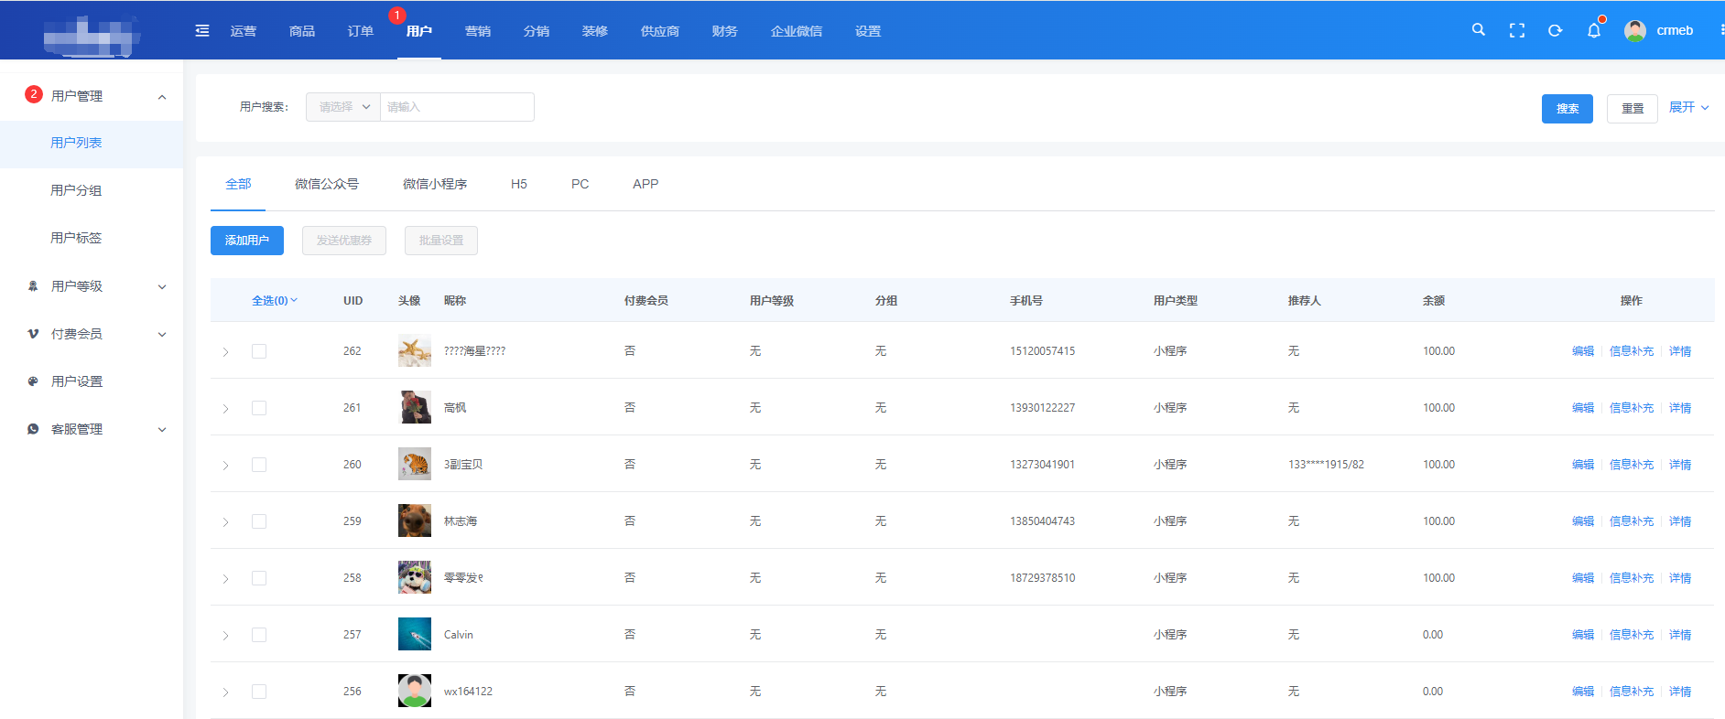
Task: Open the 财务 top menu
Action: (725, 31)
